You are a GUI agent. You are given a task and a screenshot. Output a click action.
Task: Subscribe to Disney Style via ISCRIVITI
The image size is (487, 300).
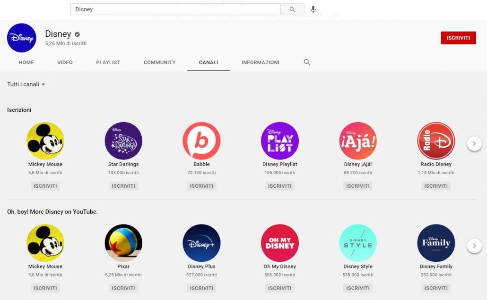click(358, 288)
